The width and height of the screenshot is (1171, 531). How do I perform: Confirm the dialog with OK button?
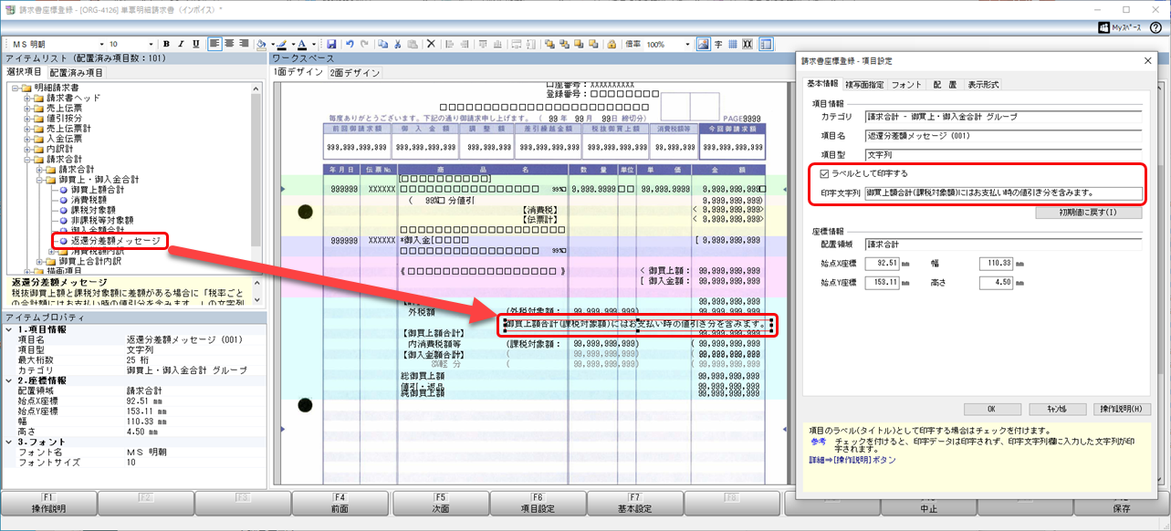(992, 409)
